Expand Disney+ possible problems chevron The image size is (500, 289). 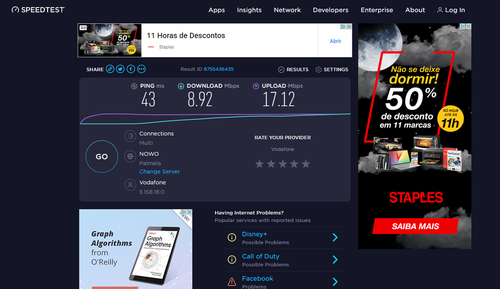[x=335, y=238]
